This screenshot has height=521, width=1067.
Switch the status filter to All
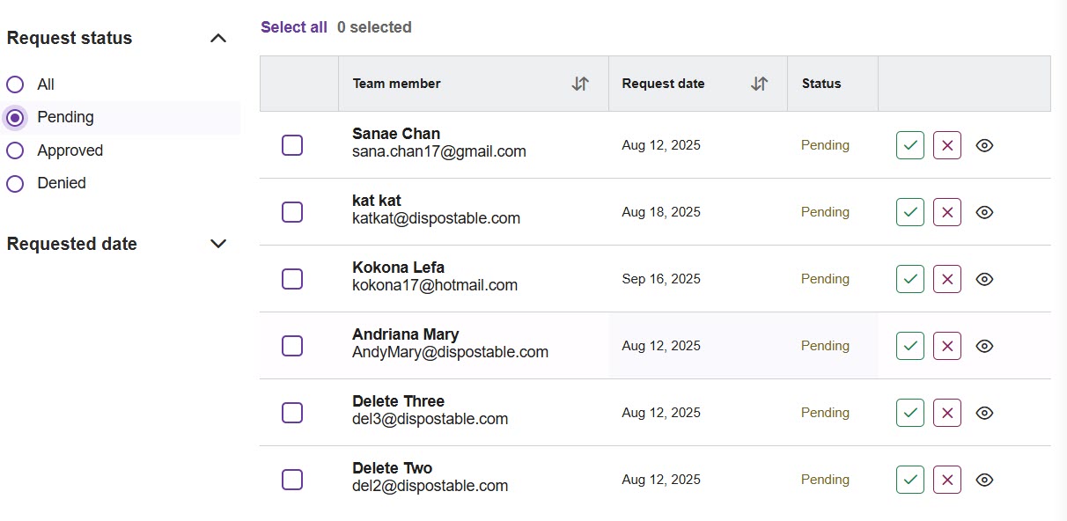15,84
